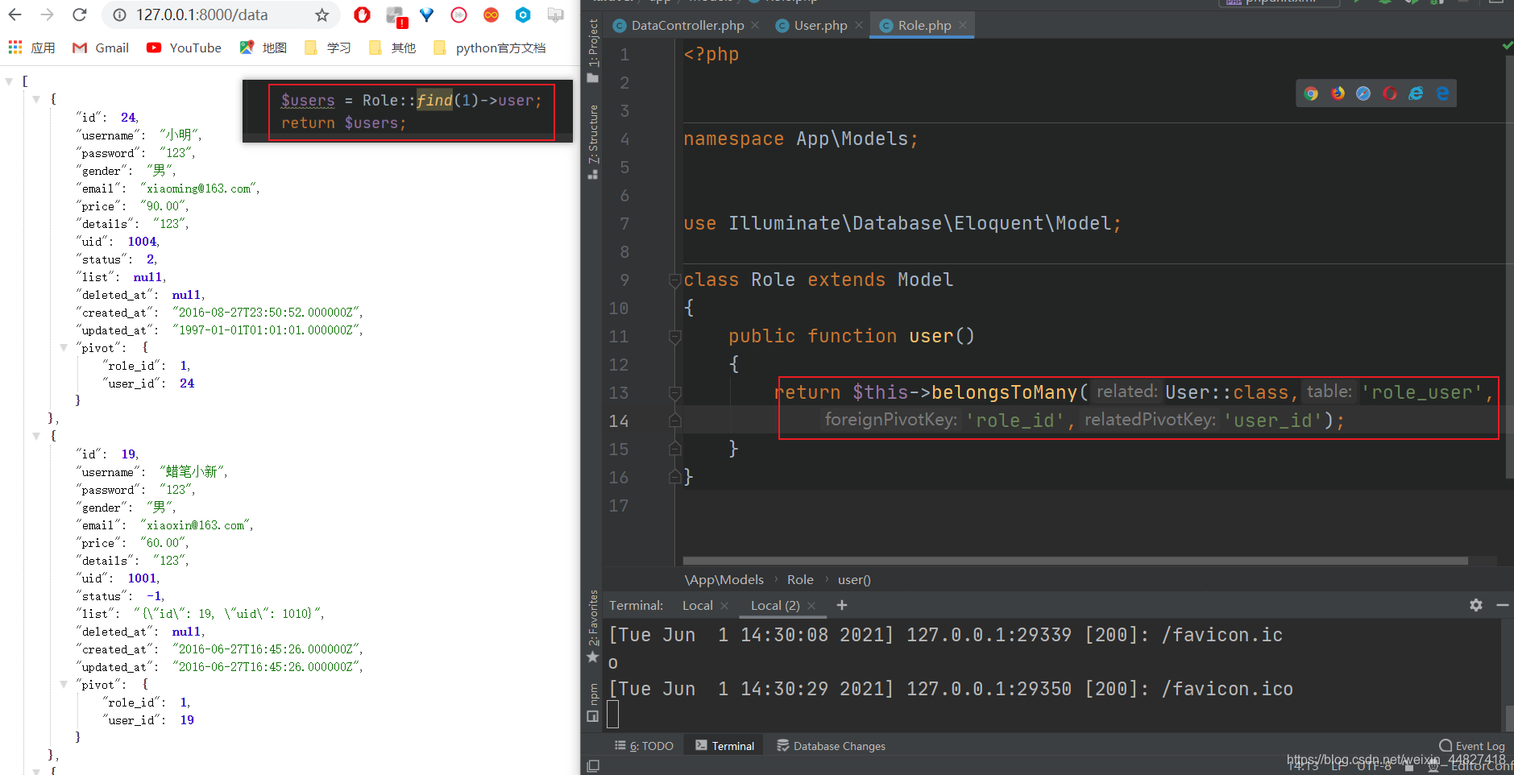Open the 其他 bookmarks folder
The width and height of the screenshot is (1514, 775).
(392, 48)
